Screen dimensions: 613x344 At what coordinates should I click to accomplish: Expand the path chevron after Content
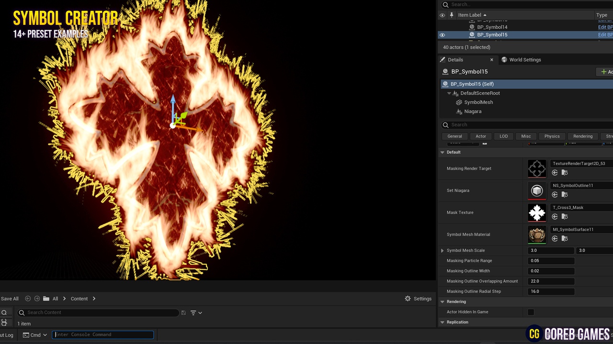(94, 299)
